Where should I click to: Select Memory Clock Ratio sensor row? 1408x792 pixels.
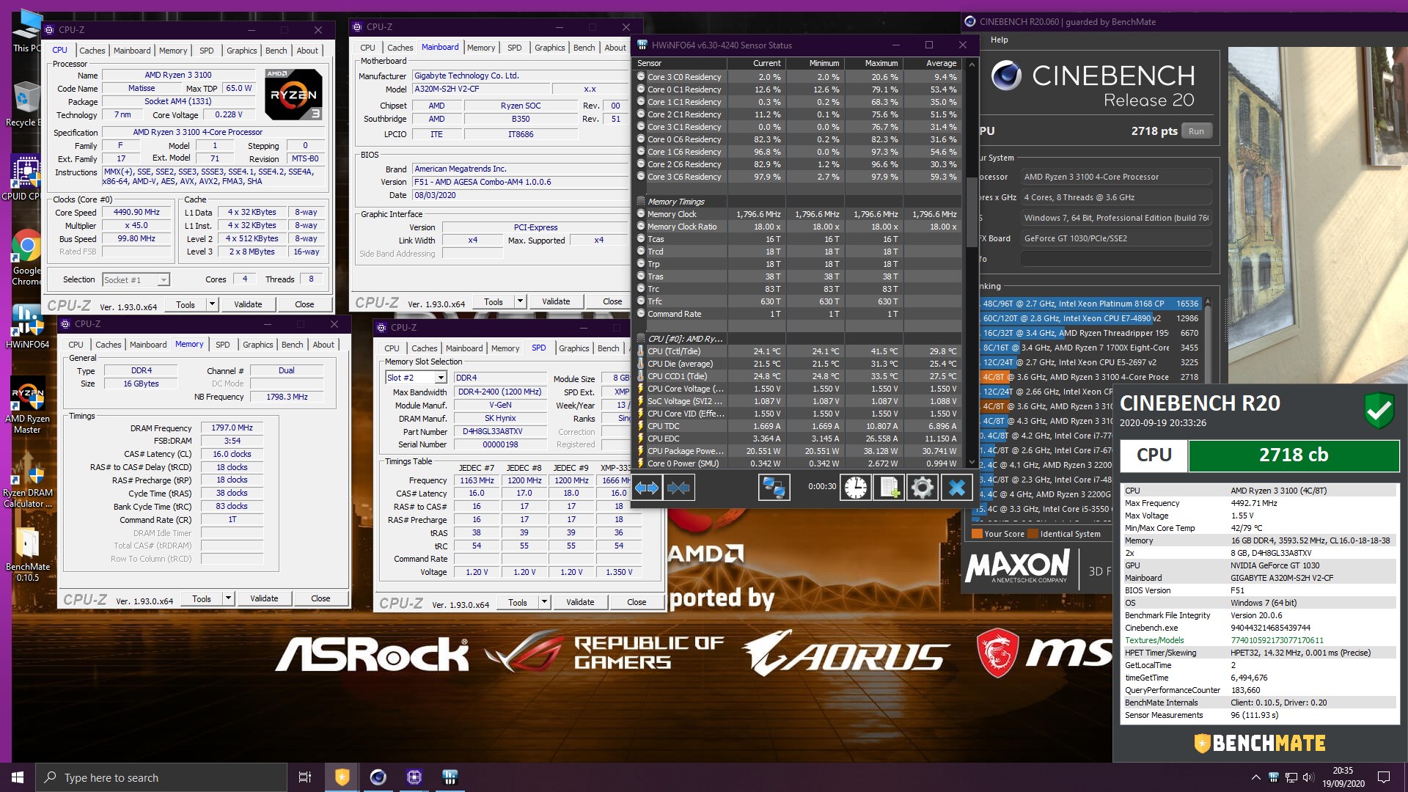pyautogui.click(x=798, y=227)
